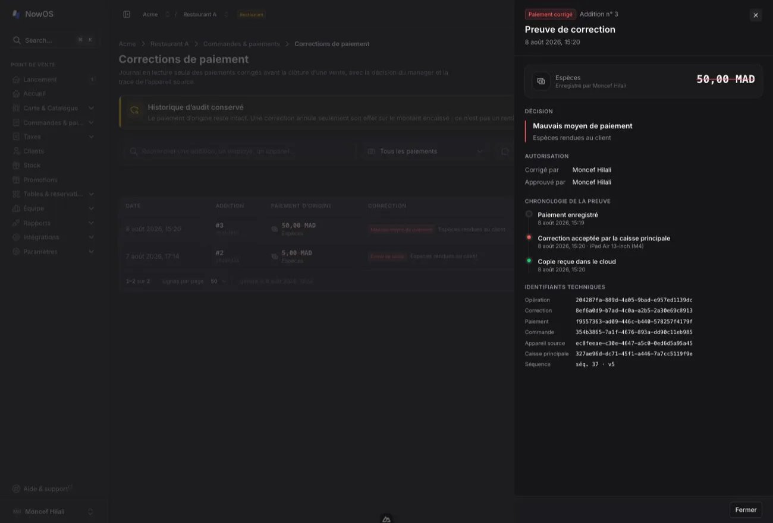Open the Lignes par page 50 dropdown
Image resolution: width=773 pixels, height=523 pixels.
pyautogui.click(x=218, y=281)
